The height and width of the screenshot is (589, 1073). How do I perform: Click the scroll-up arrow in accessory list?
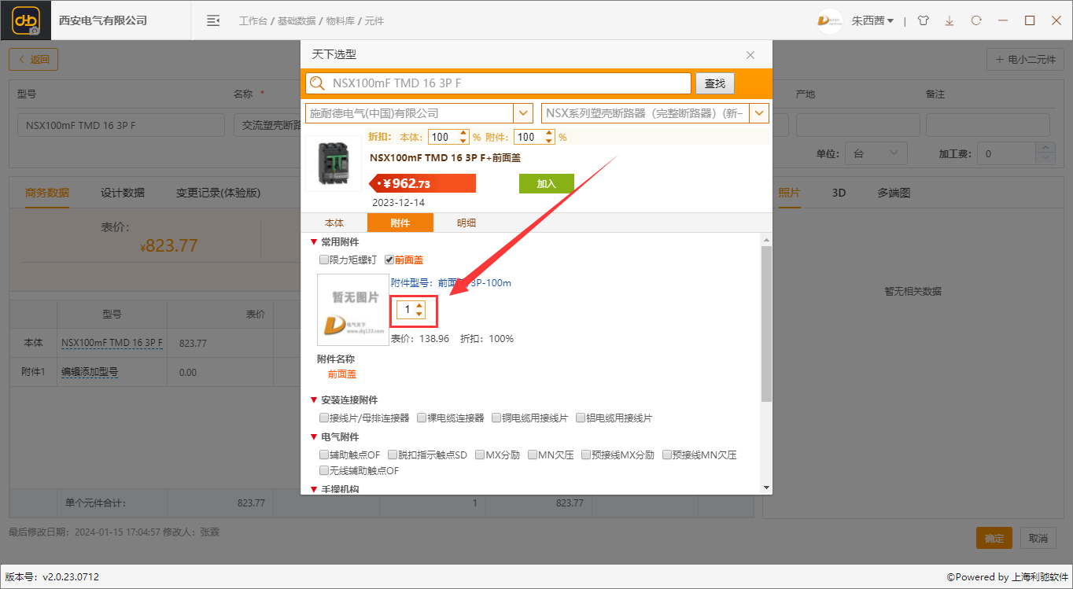click(x=766, y=240)
